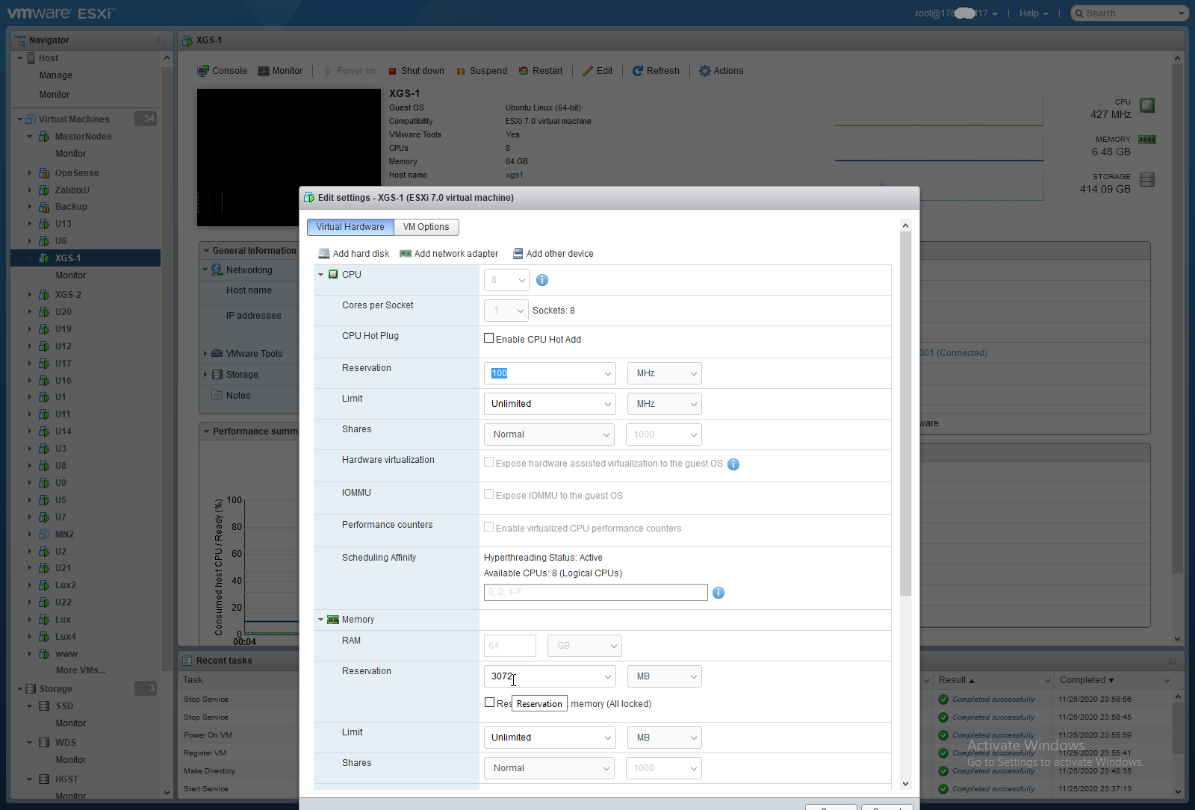Switch to the VM Options tab

click(426, 227)
